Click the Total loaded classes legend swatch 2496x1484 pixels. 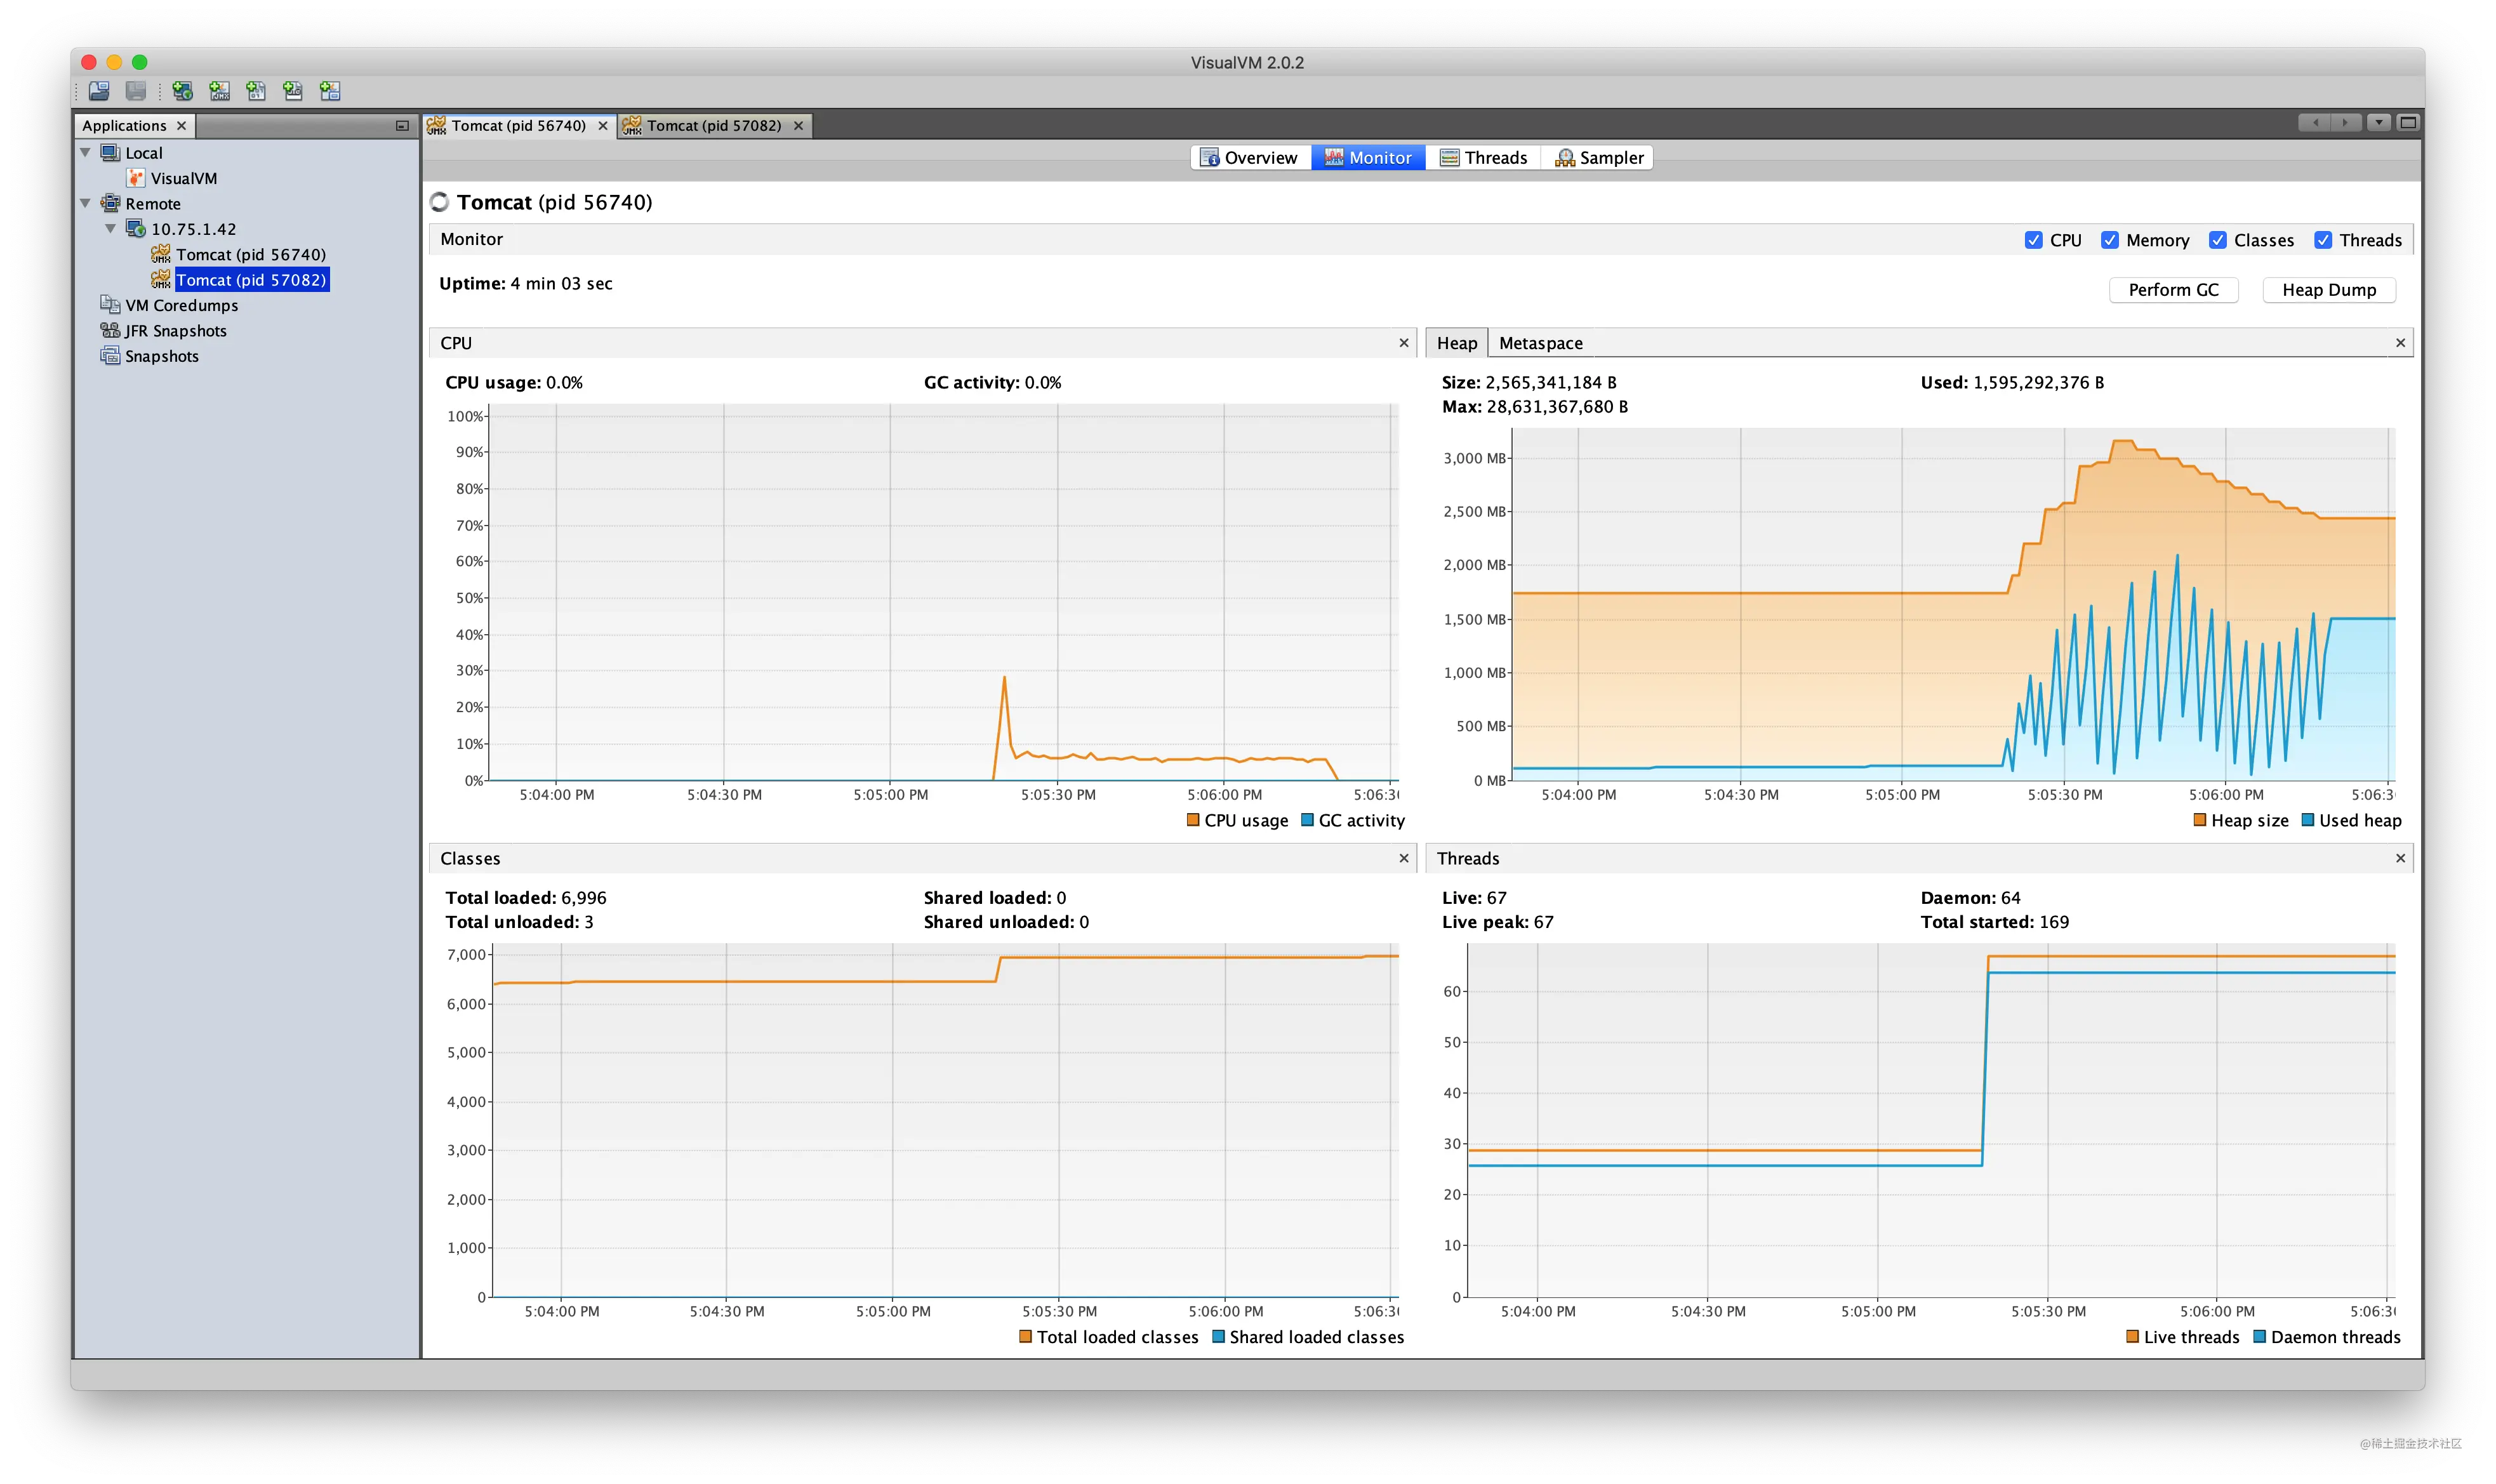(1026, 1337)
